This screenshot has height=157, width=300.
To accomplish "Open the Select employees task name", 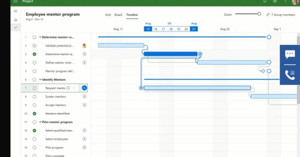I will click(x=57, y=139).
